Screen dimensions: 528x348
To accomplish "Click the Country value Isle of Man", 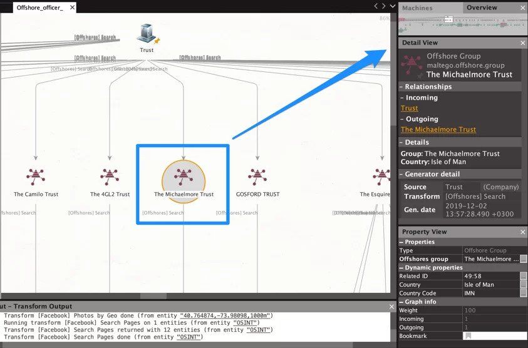I will (x=479, y=285).
